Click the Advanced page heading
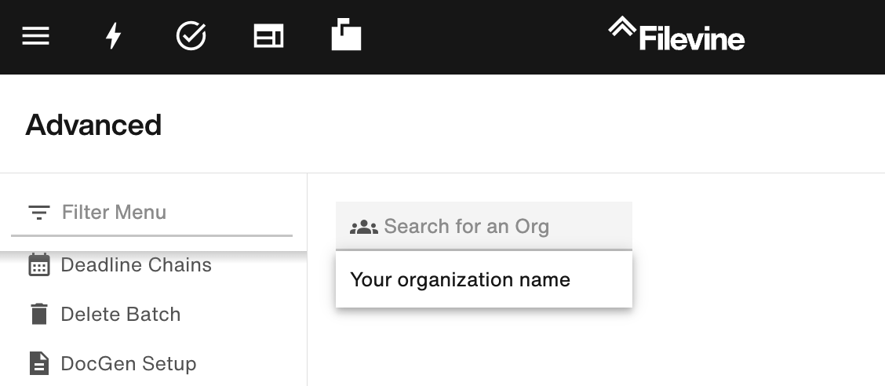 point(93,125)
